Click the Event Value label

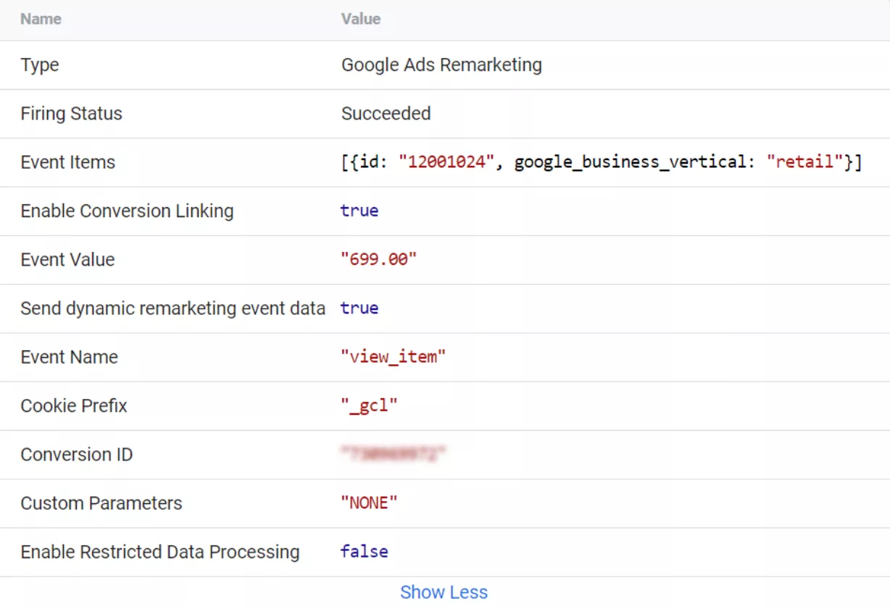click(67, 259)
